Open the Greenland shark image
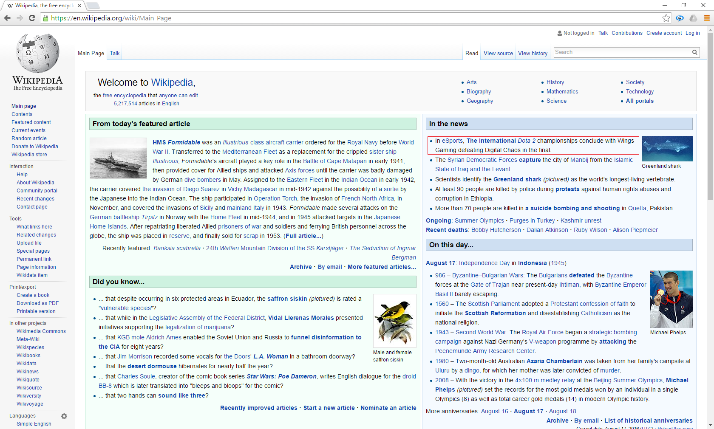 tap(667, 149)
